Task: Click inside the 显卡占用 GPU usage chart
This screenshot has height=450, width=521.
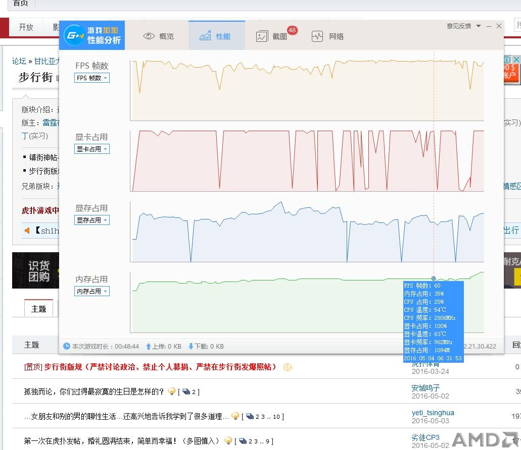Action: (x=307, y=161)
